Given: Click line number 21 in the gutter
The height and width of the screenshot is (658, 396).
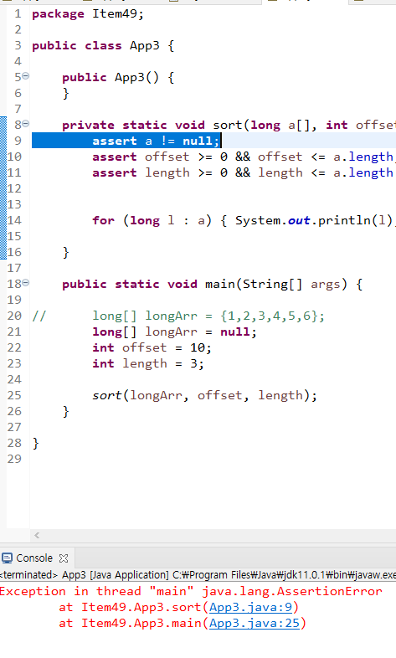Looking at the screenshot, I should 14,332.
